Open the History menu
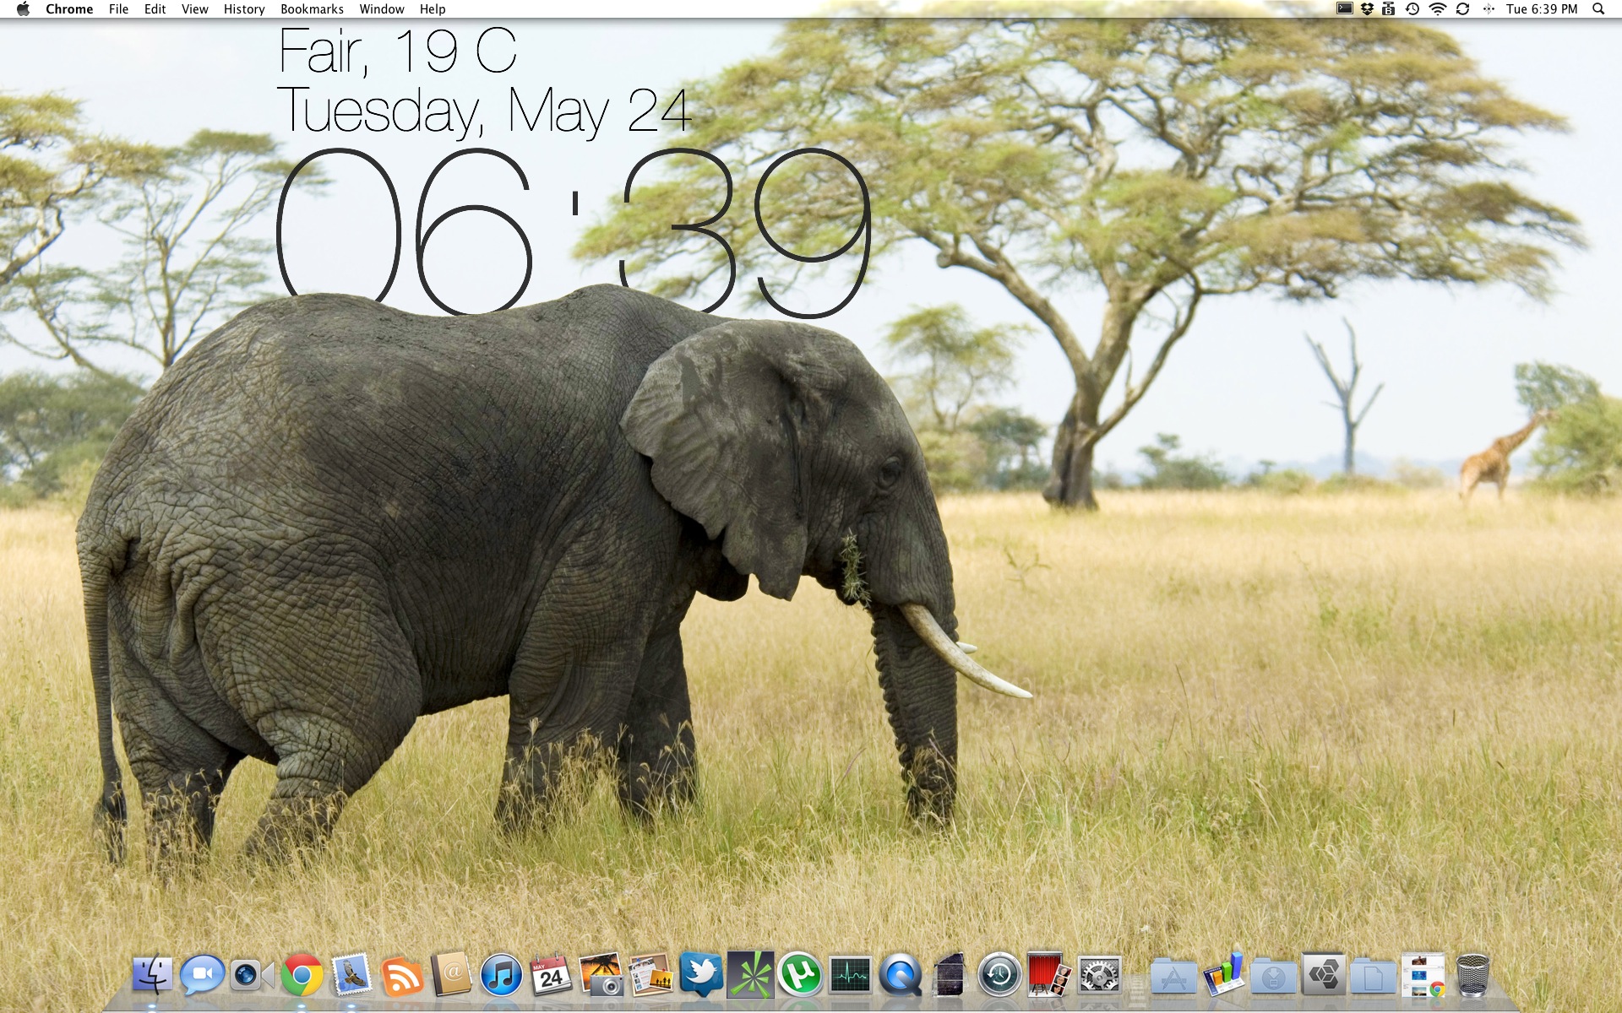Image resolution: width=1622 pixels, height=1013 pixels. [x=244, y=9]
